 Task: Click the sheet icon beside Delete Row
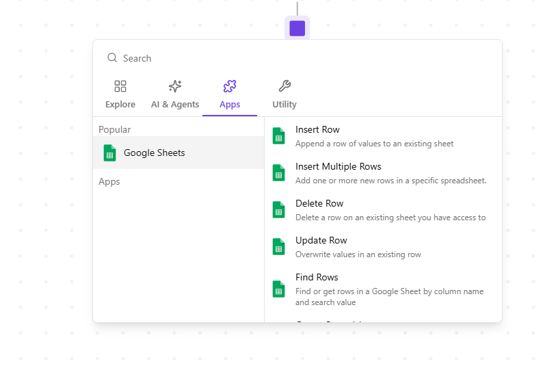coord(278,209)
